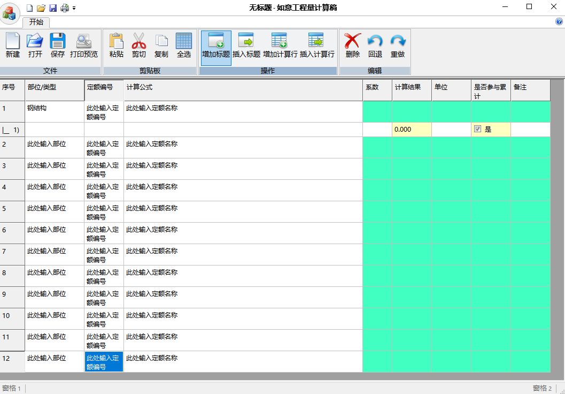Viewport: 565px width, 394px height.
Task: Select all with 全选 button
Action: point(184,46)
